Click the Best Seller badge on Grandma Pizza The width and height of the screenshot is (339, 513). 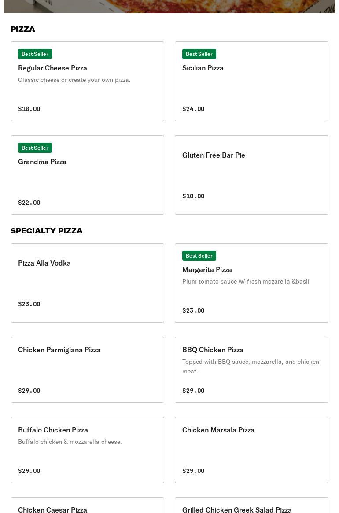point(35,148)
